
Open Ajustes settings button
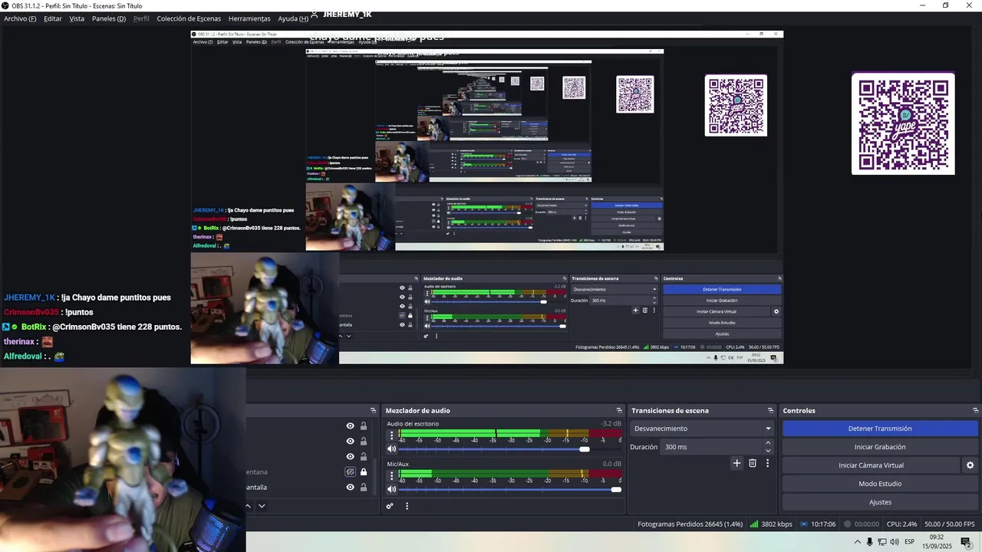click(880, 502)
